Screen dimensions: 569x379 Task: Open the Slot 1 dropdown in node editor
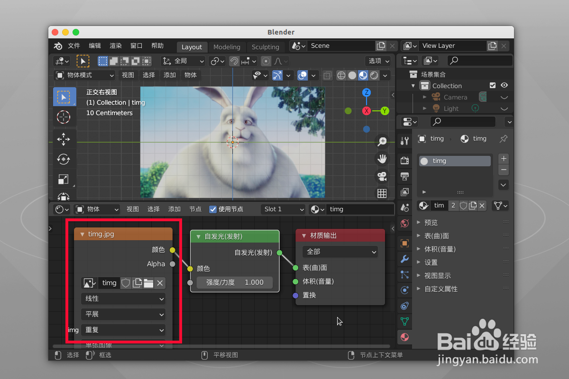pyautogui.click(x=283, y=209)
